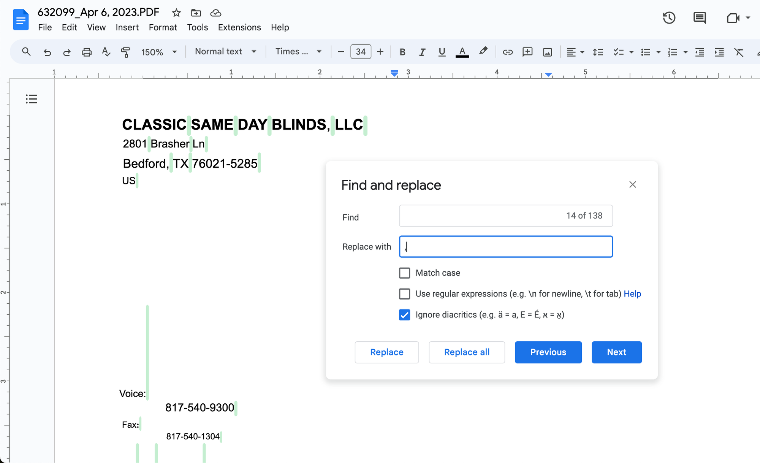Click the search magnifier in toolbar
Viewport: 760px width, 463px height.
(26, 52)
